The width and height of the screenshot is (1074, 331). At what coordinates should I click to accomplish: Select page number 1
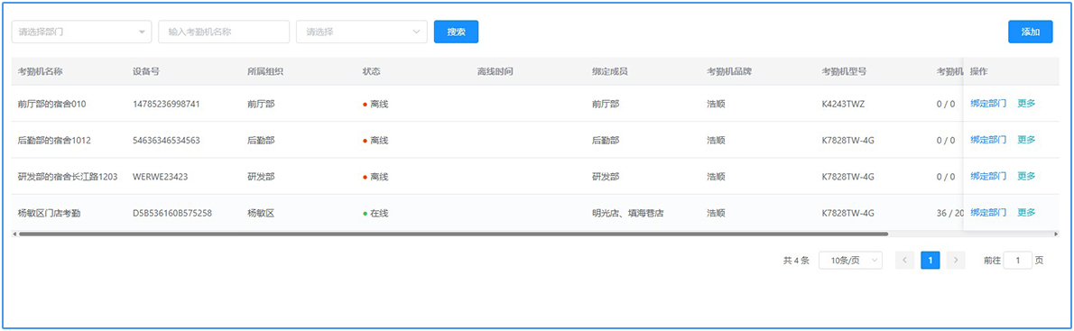pos(930,260)
